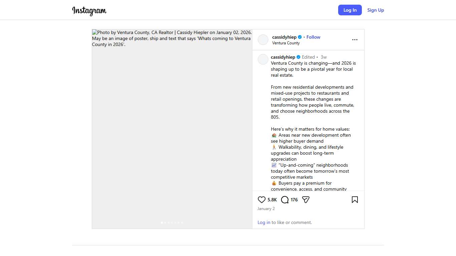Click verified badge beside header cassidyhiep
Viewport: 456px width, 256px height.
[x=300, y=37]
